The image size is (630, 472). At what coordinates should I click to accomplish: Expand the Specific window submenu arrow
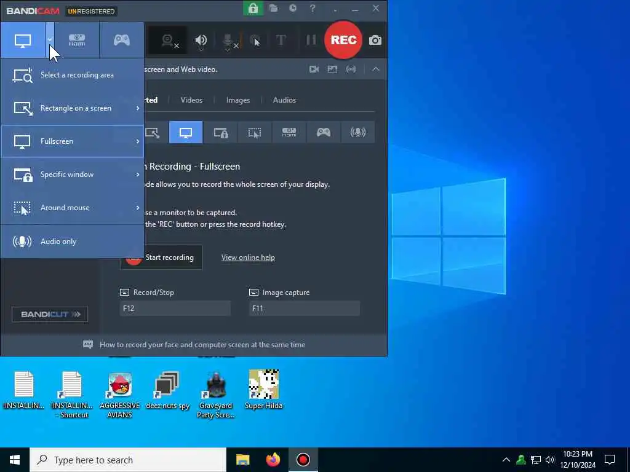click(x=138, y=175)
